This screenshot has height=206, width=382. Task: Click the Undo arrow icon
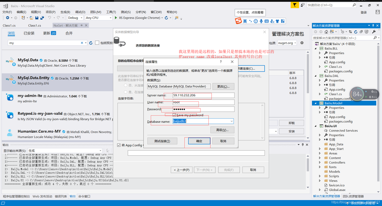50,18
